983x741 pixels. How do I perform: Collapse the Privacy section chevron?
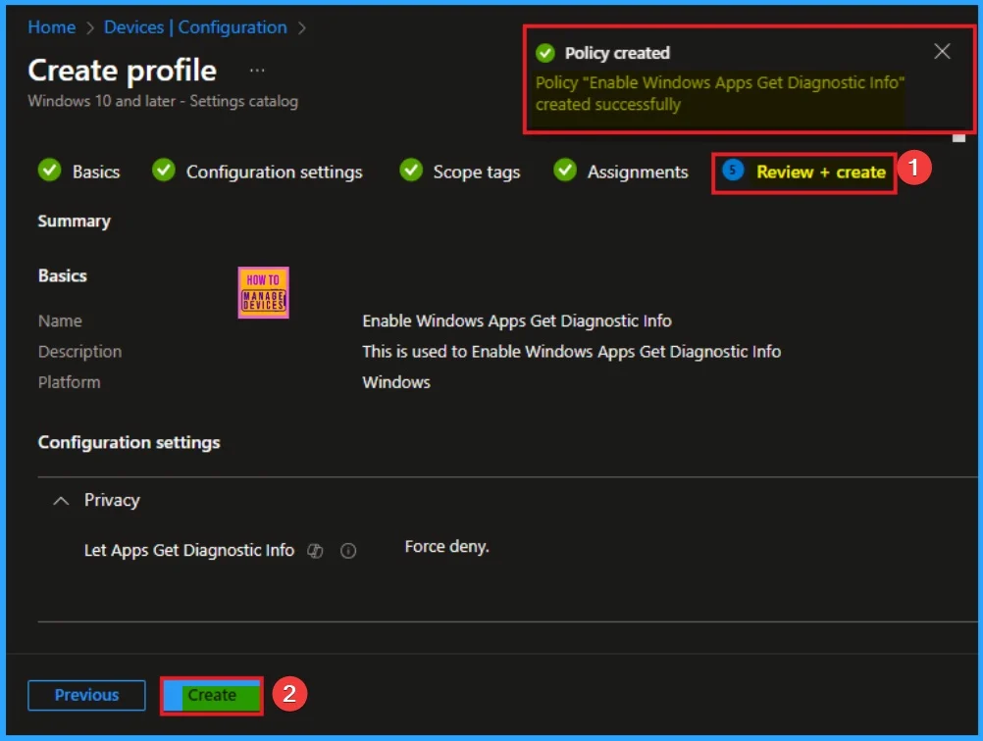61,501
